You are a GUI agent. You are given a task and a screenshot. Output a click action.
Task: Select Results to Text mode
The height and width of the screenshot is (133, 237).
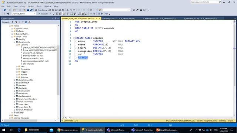80,14
